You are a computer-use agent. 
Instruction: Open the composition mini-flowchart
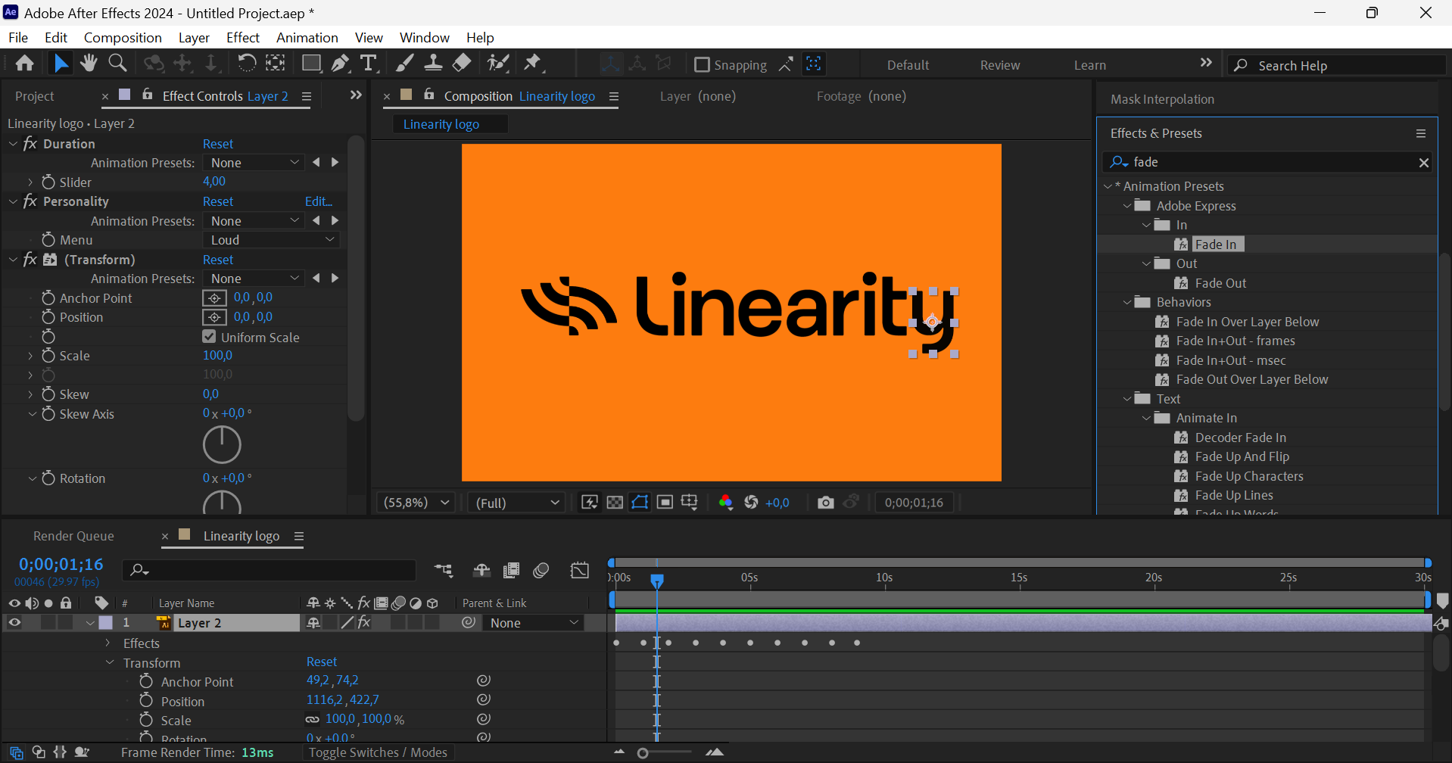(444, 571)
